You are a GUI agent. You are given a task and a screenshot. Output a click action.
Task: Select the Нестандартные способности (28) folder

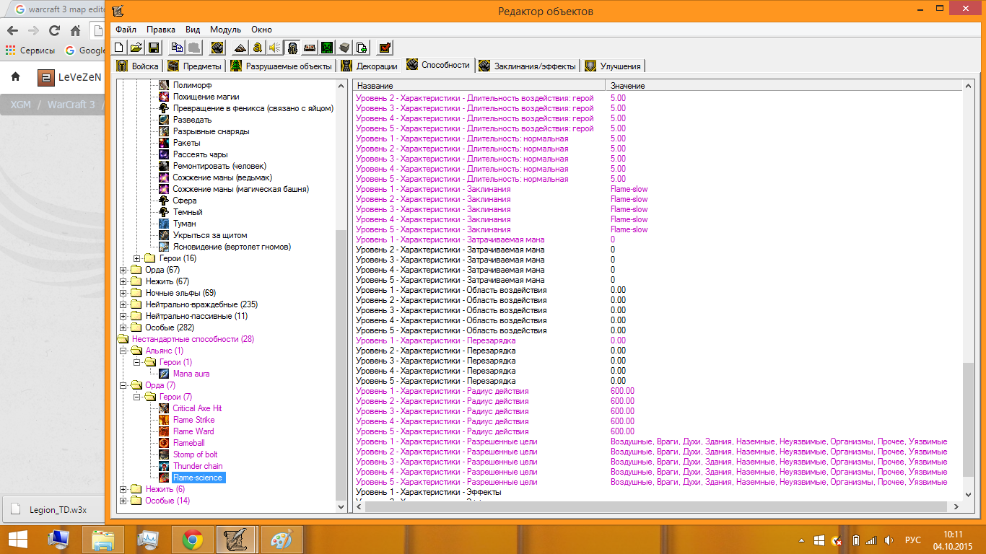[193, 339]
